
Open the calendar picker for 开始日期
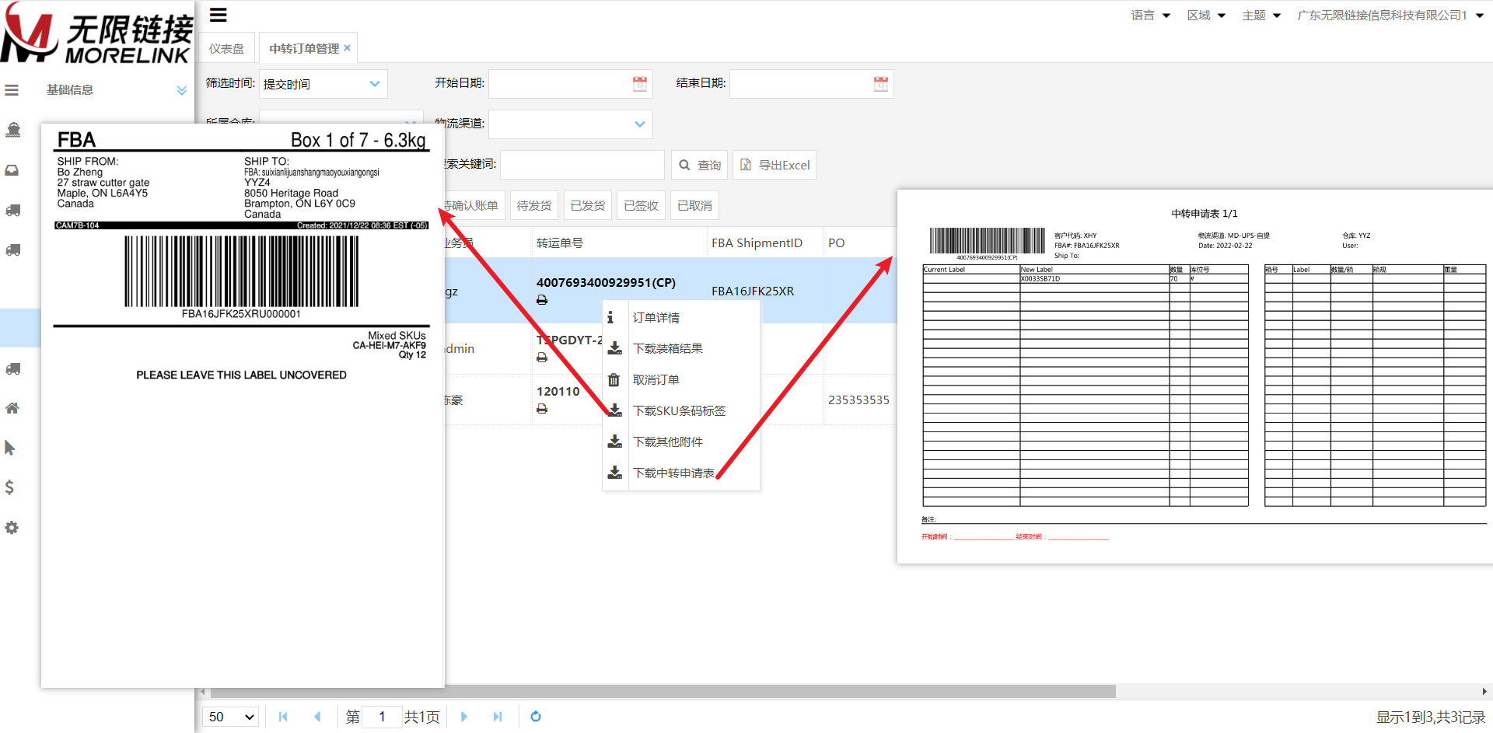tap(640, 84)
